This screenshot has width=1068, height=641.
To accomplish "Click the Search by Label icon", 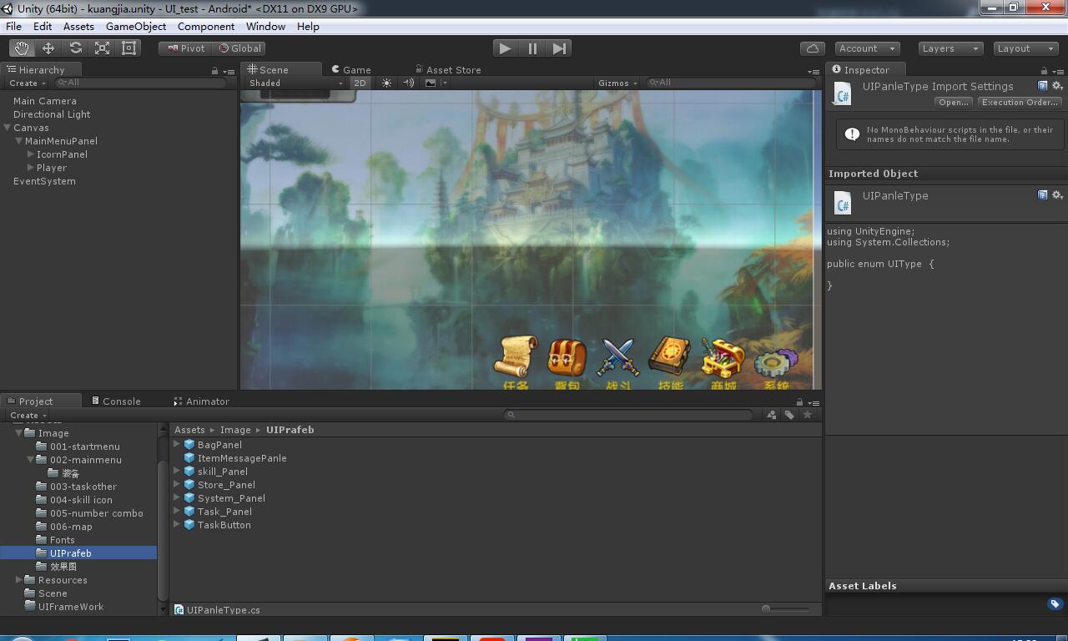I will point(789,415).
